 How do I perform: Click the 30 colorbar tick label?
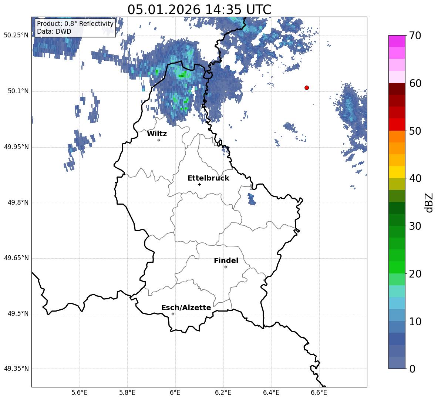click(x=415, y=226)
